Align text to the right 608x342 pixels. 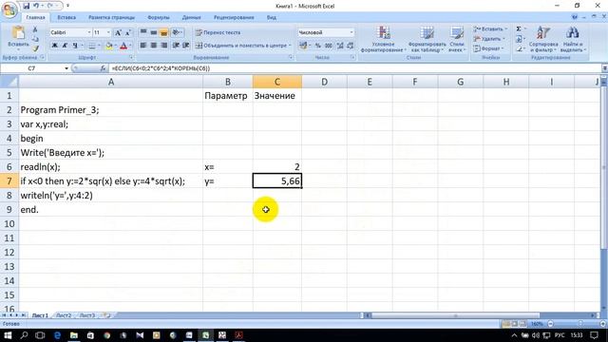coord(163,46)
